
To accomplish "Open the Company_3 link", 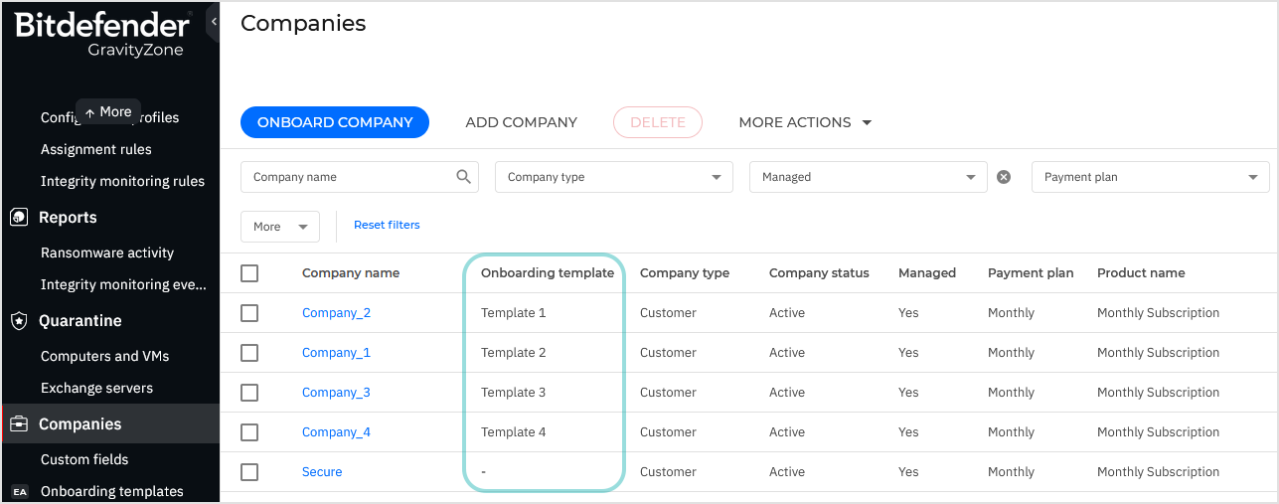I will [336, 393].
